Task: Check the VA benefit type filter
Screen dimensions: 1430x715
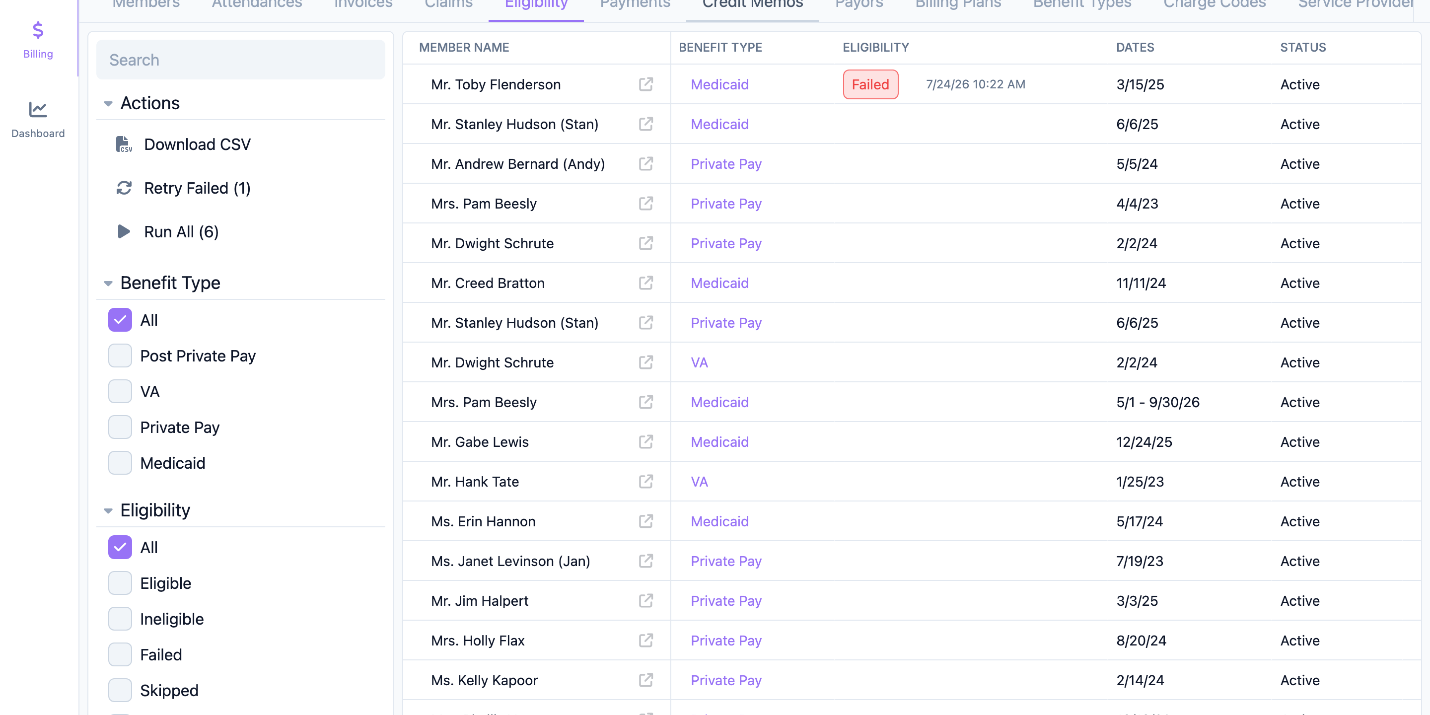Action: click(x=120, y=391)
